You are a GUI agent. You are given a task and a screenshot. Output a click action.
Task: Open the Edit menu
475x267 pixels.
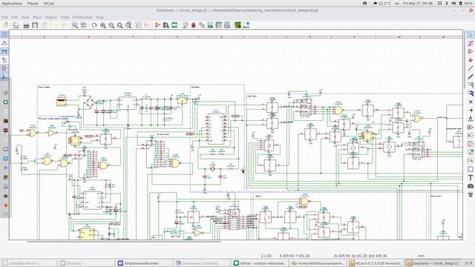click(x=15, y=17)
